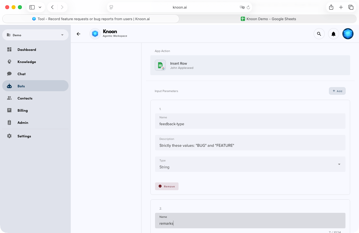This screenshot has height=233, width=359.
Task: Toggle the Safari sidebar button
Action: (32, 7)
